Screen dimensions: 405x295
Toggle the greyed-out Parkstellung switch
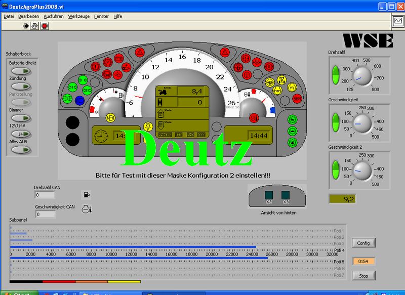pos(21,102)
